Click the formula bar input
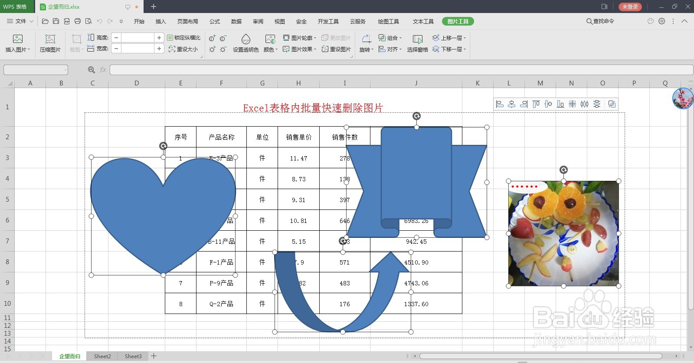The image size is (694, 363). click(x=401, y=70)
